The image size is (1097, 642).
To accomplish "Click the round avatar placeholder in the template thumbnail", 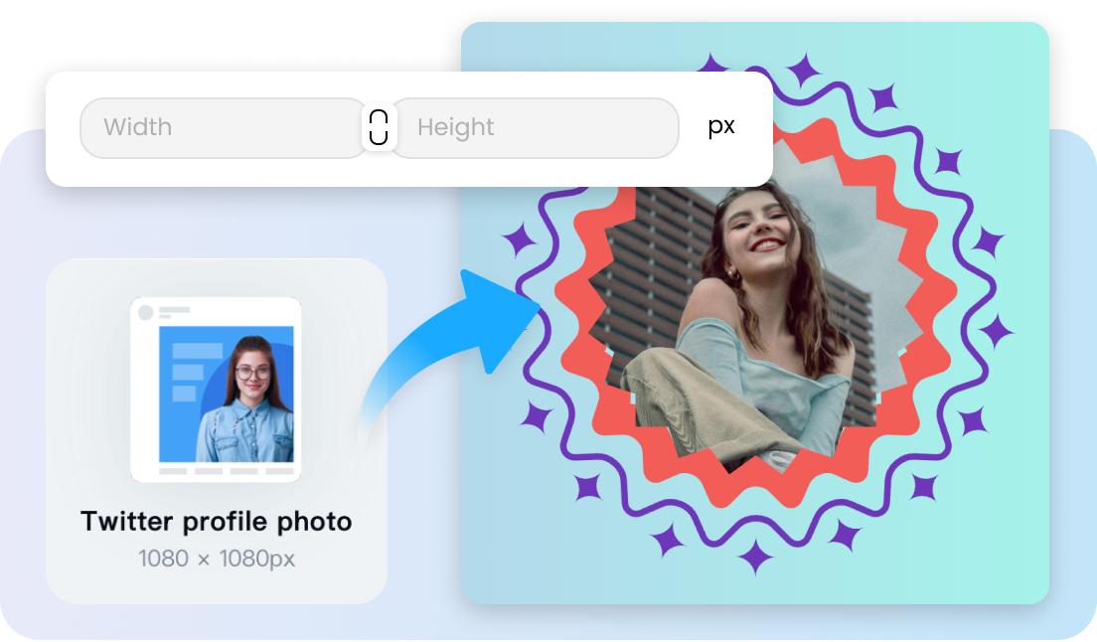I will coord(146,312).
